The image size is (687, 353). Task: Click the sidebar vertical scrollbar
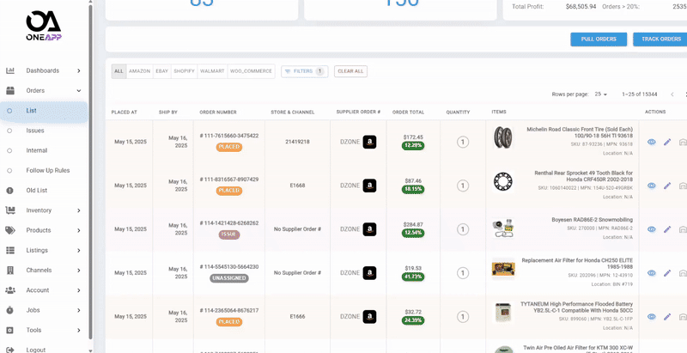tap(91, 171)
